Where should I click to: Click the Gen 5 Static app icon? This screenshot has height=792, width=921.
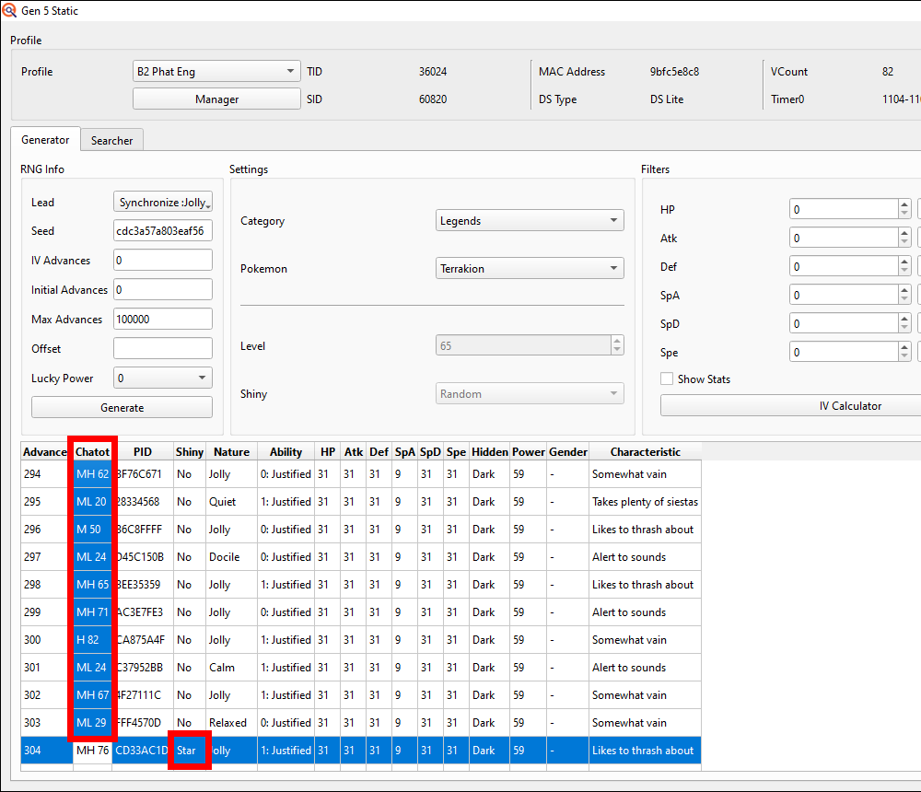[x=9, y=11]
